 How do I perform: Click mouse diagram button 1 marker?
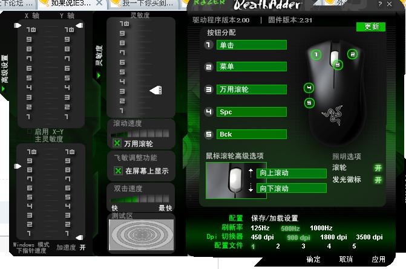click(316, 55)
